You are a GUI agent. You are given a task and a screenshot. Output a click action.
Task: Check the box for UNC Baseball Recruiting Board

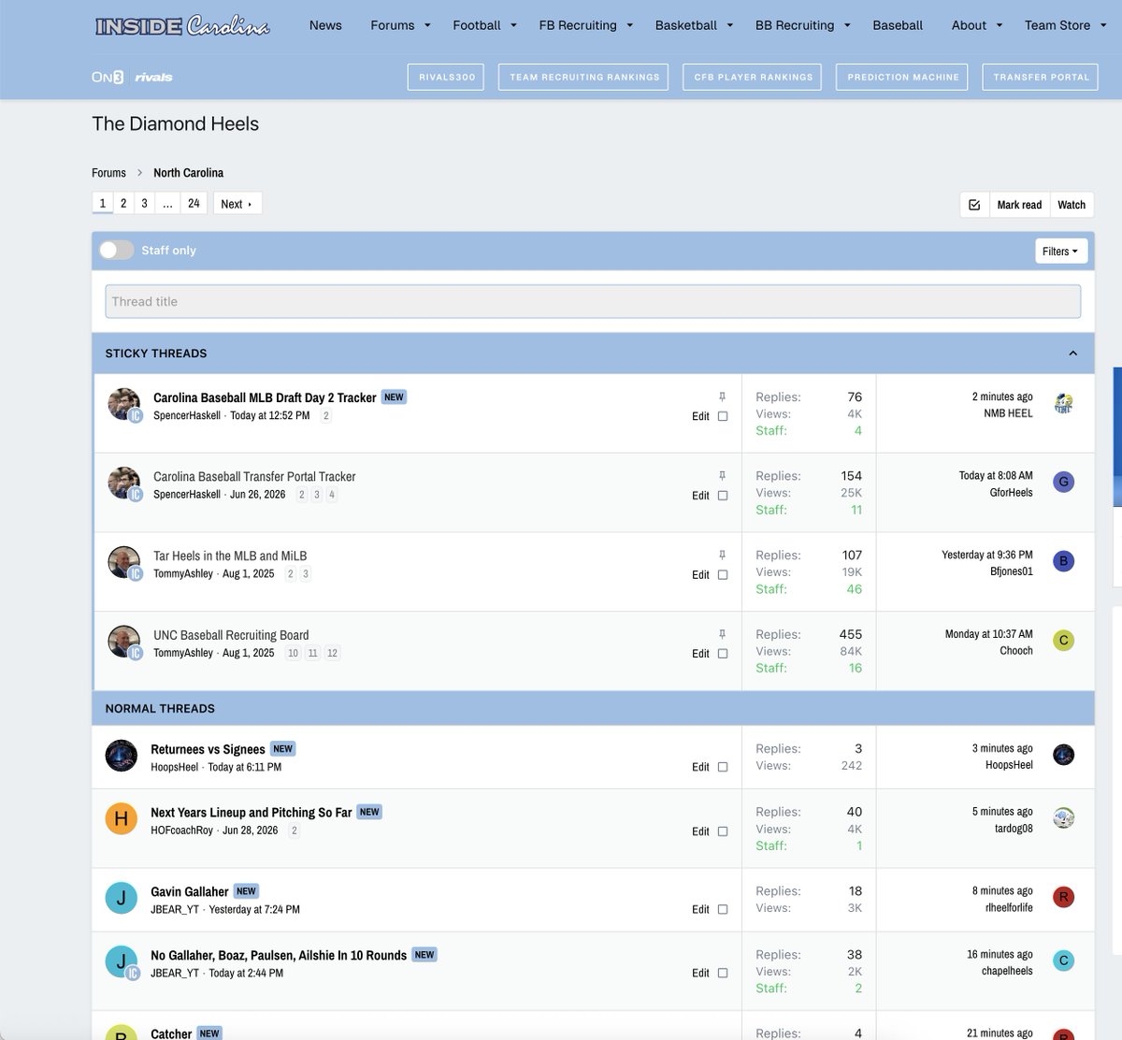pyautogui.click(x=722, y=654)
